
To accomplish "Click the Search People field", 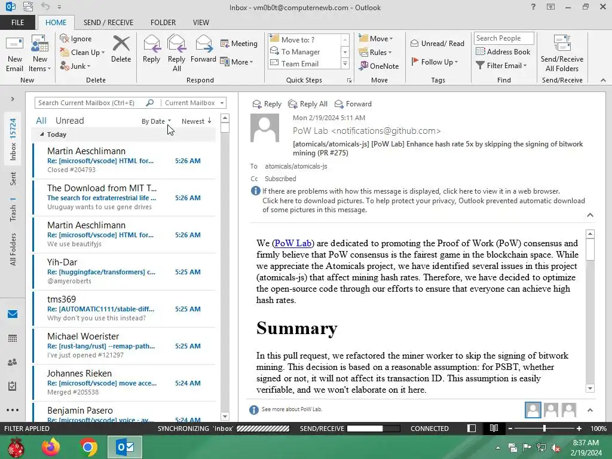I will [x=504, y=38].
